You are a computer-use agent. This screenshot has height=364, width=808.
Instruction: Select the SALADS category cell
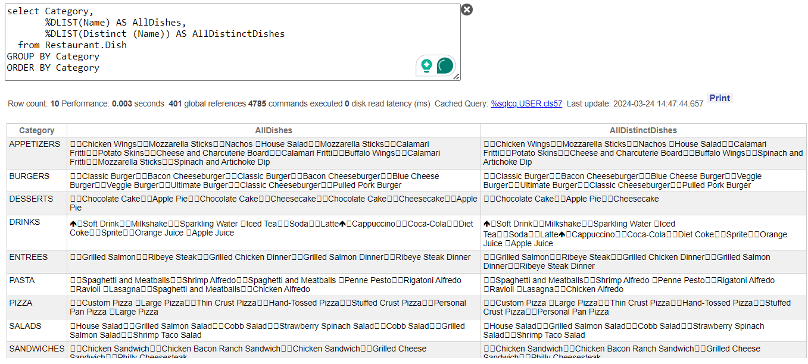pyautogui.click(x=26, y=326)
